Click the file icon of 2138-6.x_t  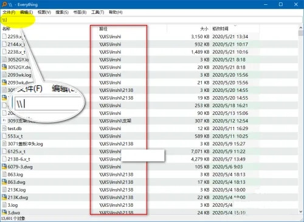tap(4, 159)
